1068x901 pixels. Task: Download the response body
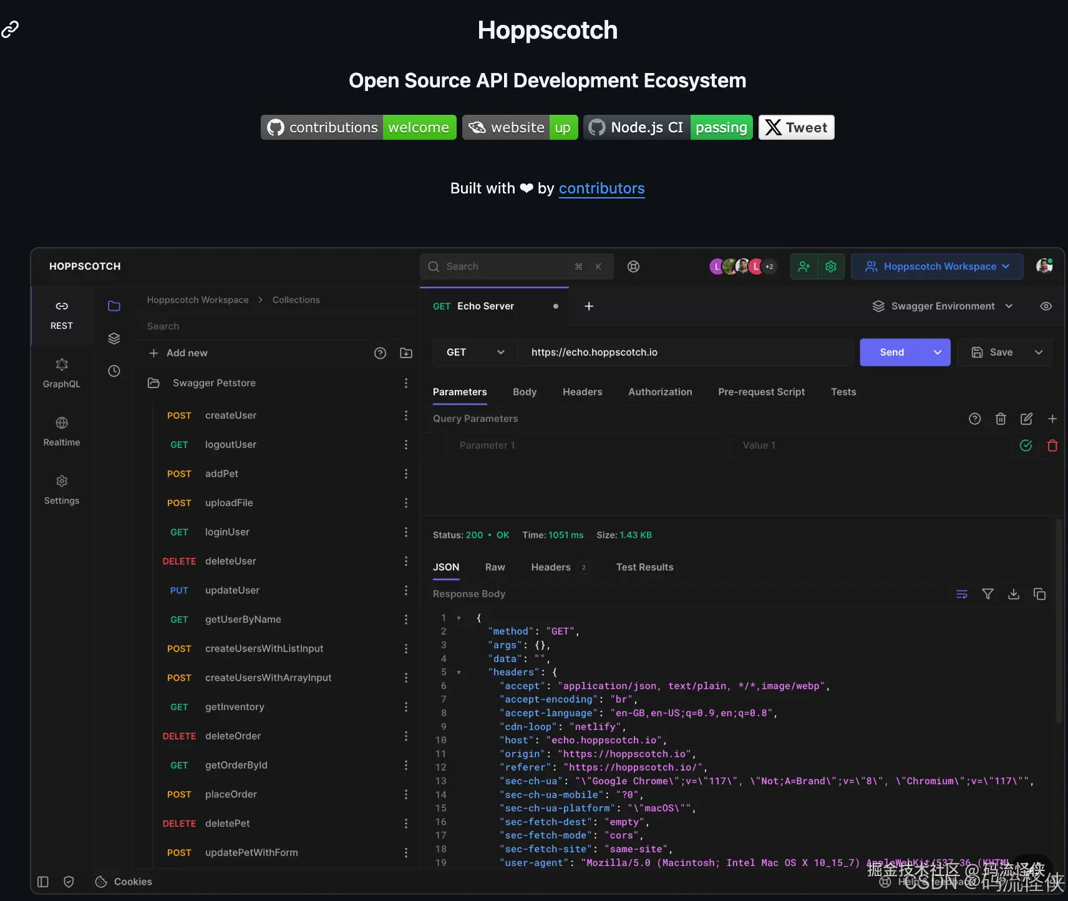1014,594
